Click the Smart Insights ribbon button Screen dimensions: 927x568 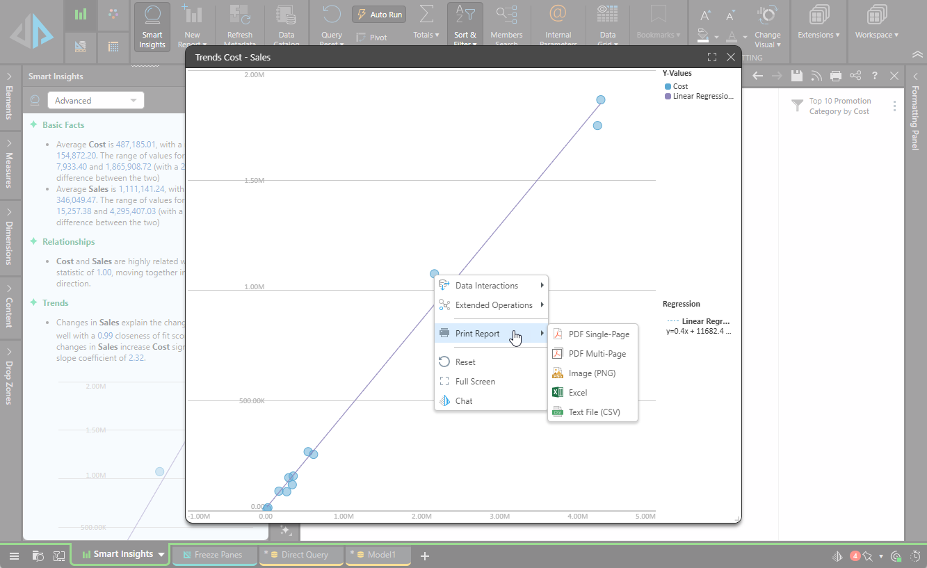click(152, 26)
